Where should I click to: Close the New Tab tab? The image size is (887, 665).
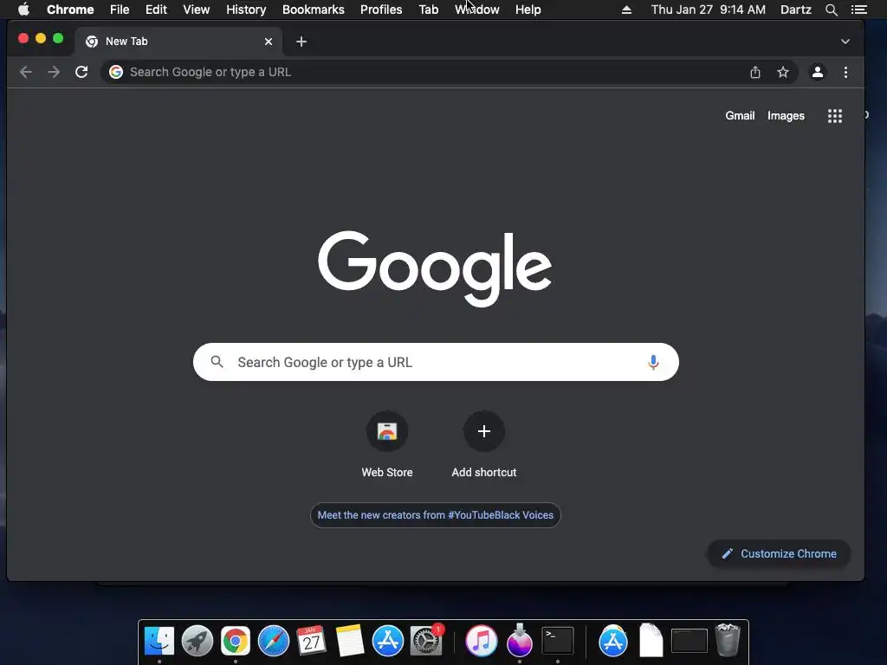(x=269, y=42)
